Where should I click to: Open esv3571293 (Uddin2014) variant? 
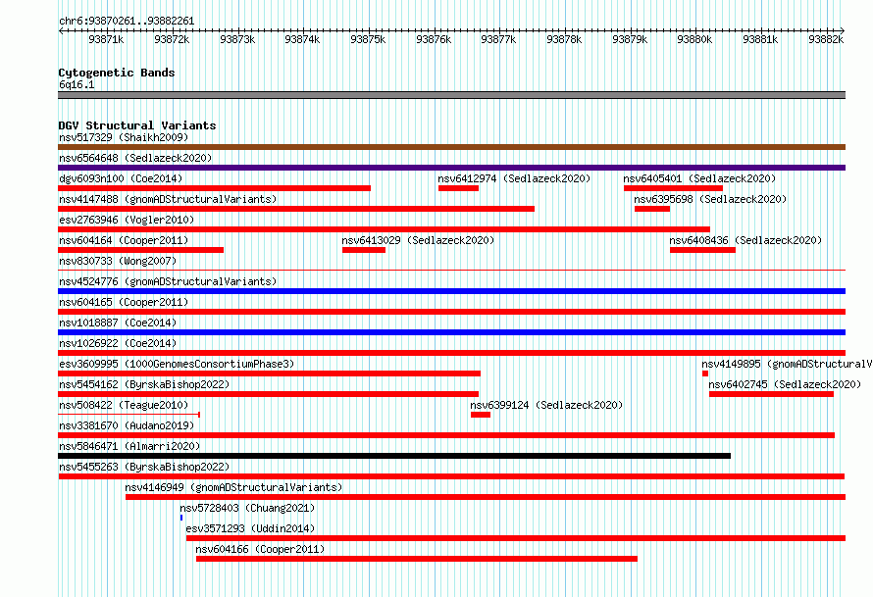(x=250, y=528)
